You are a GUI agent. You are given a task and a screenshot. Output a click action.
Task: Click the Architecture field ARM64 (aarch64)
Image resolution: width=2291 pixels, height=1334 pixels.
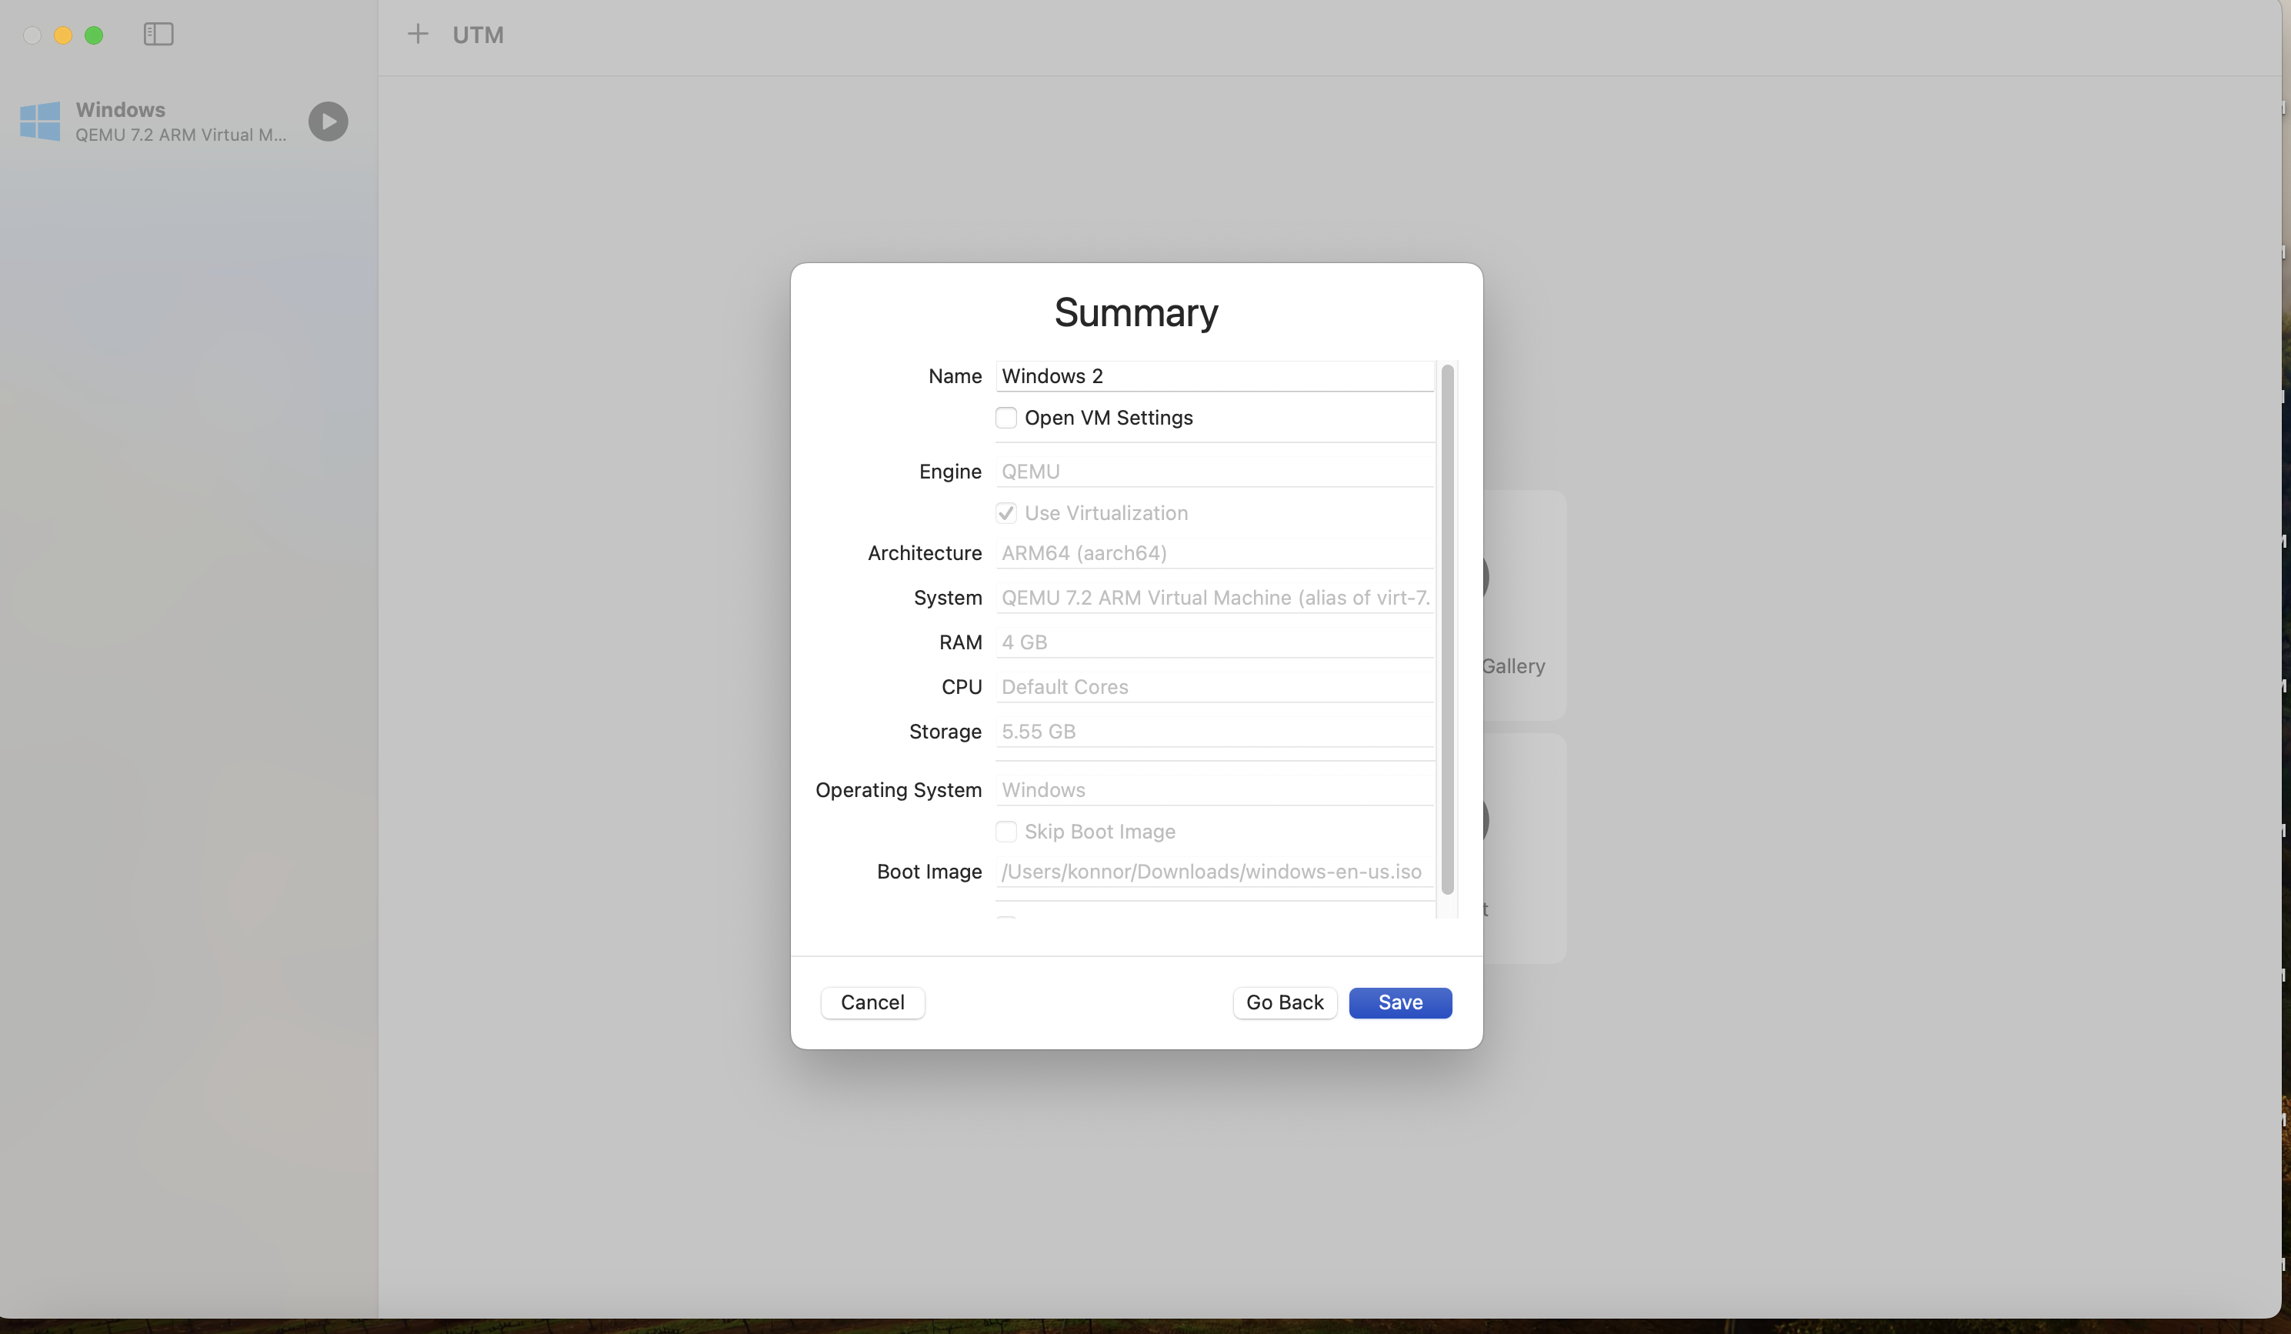point(1215,553)
